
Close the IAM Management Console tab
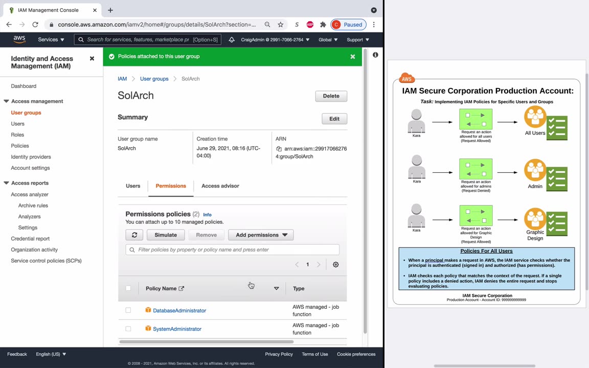95,10
